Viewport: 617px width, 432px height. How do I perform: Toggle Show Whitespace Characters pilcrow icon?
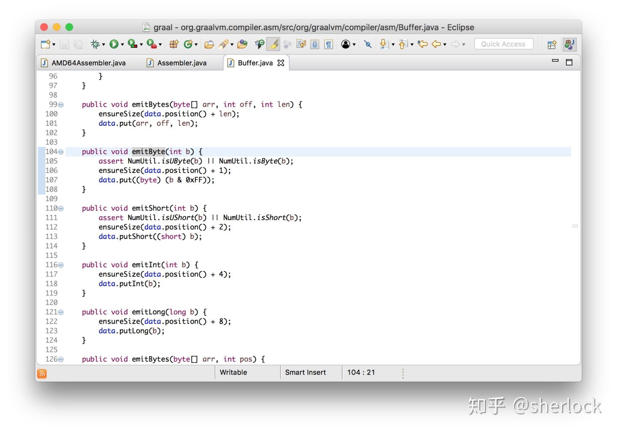(x=329, y=44)
